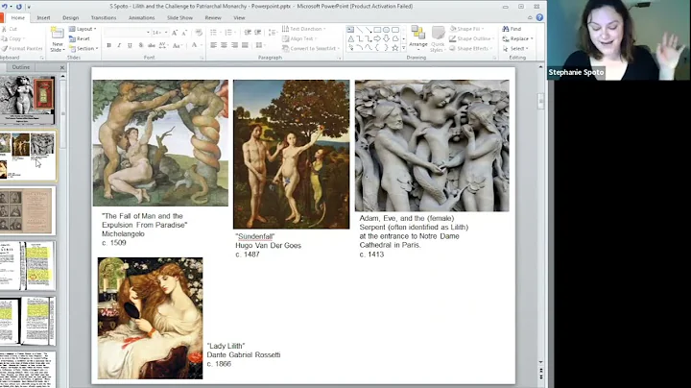Select the Right Arrow shape

(377, 38)
